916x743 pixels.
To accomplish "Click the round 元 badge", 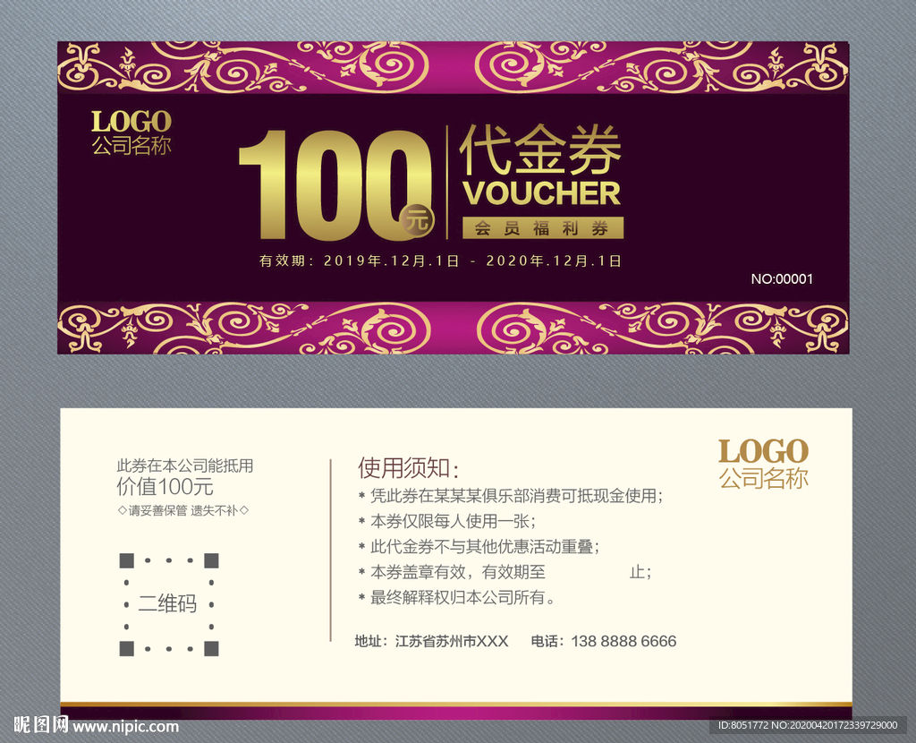I will pos(417,220).
